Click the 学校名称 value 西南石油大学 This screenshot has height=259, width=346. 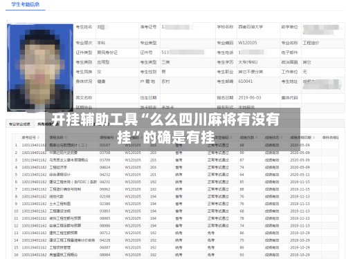(x=251, y=27)
